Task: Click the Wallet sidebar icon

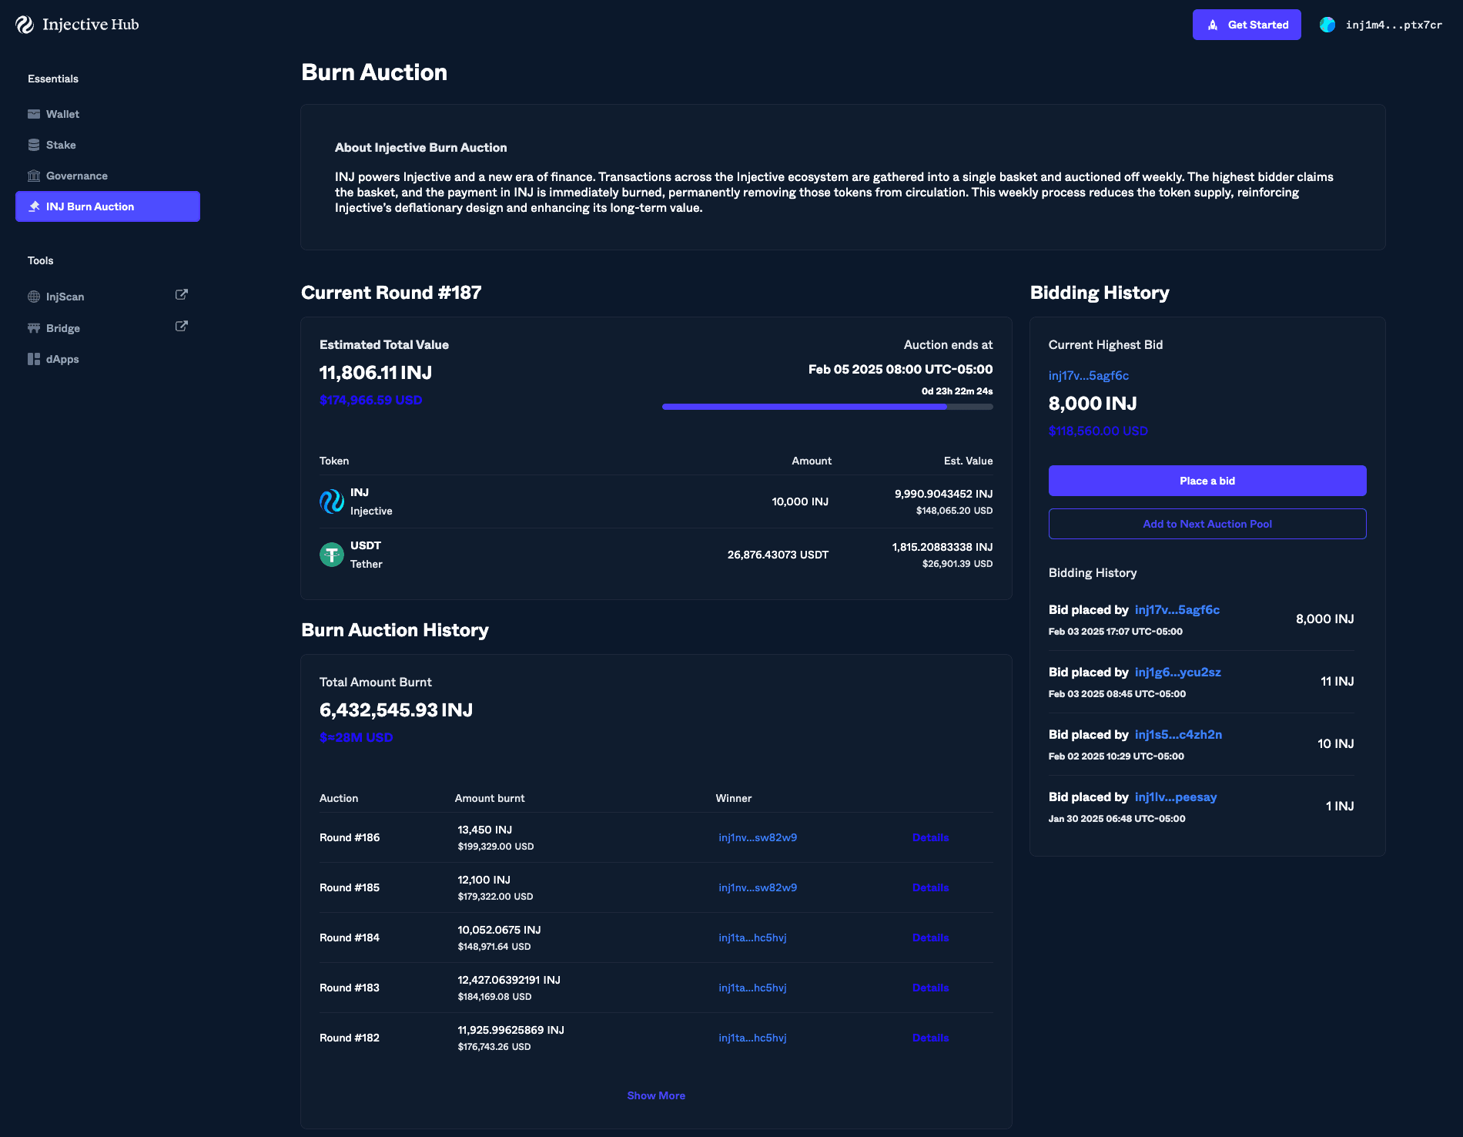Action: point(34,114)
